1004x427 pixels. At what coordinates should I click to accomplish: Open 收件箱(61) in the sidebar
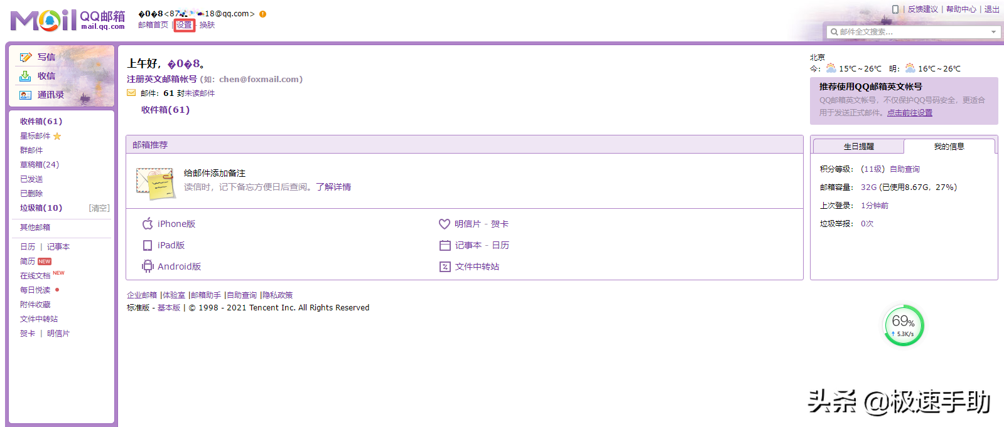(x=41, y=122)
